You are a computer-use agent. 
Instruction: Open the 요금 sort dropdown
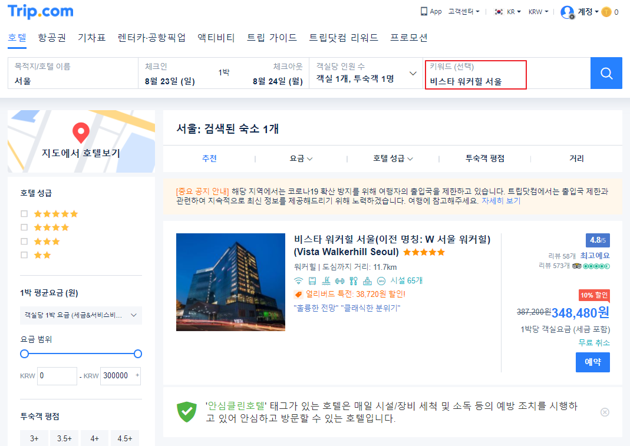pyautogui.click(x=301, y=158)
